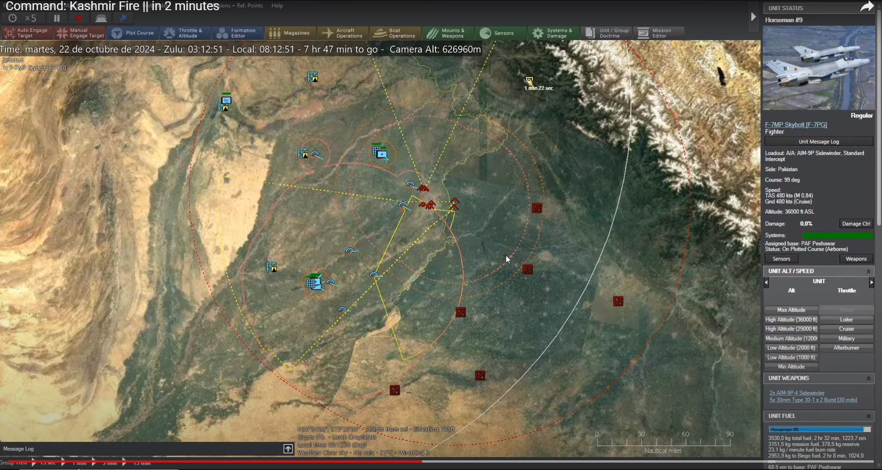
Task: Open the 2x AIM-9P-4 Sidewinder link
Action: click(797, 393)
